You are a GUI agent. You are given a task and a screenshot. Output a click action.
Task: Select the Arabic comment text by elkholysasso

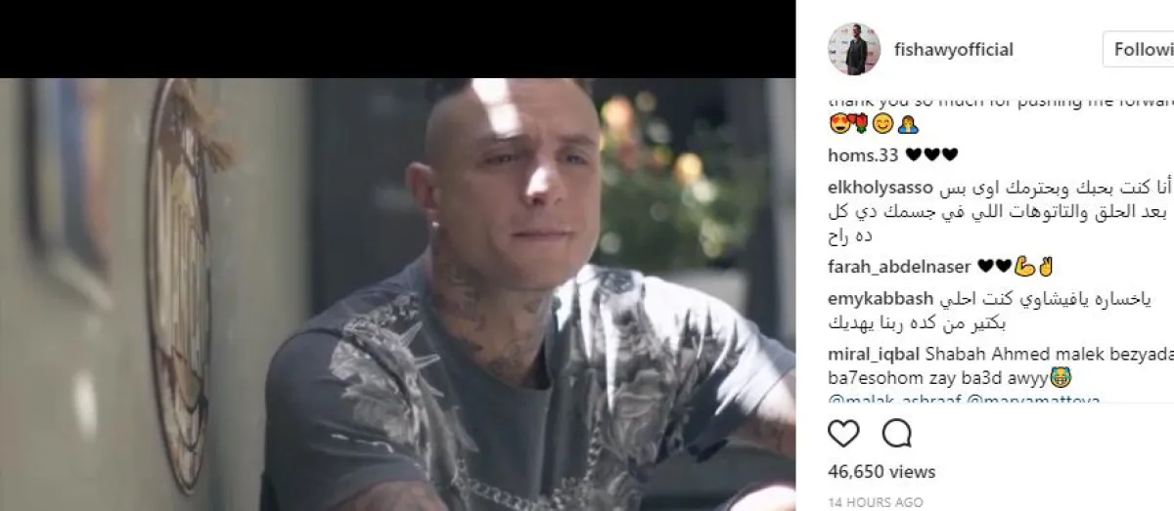pyautogui.click(x=1000, y=211)
